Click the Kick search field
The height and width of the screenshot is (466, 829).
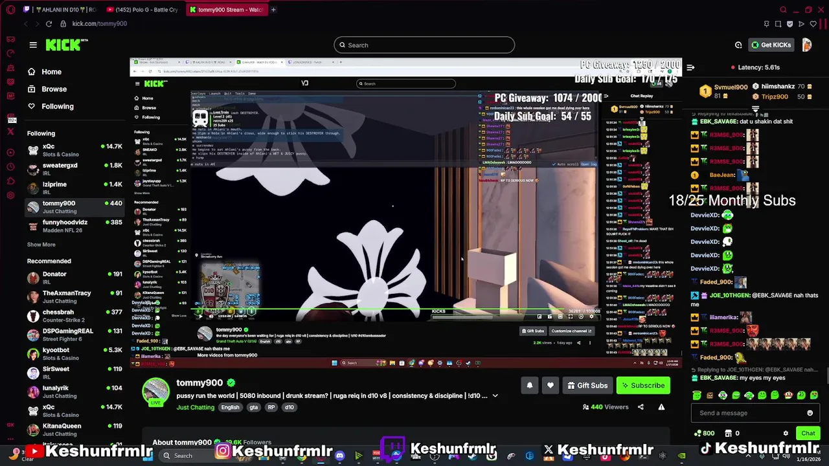[x=424, y=45]
